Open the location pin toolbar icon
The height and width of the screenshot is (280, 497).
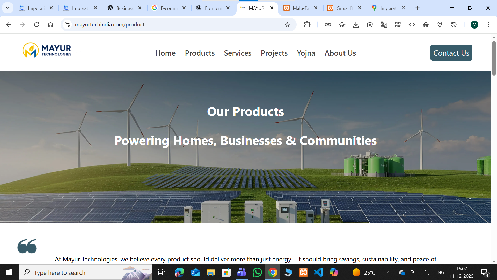[440, 25]
